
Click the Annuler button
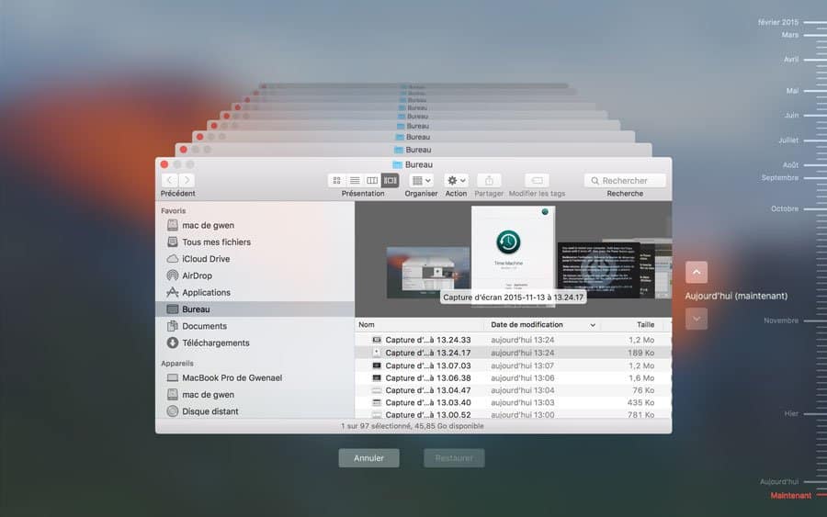pos(368,457)
